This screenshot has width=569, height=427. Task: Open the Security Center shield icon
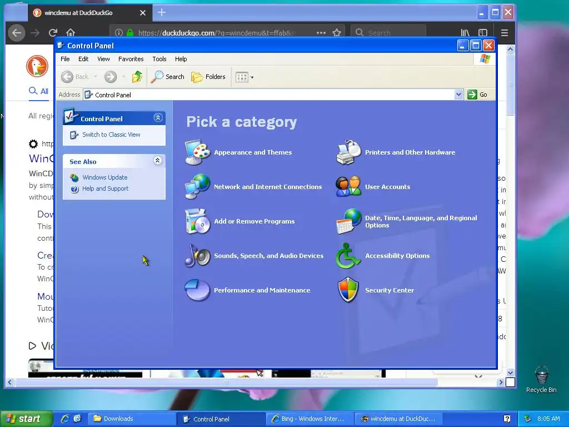pos(348,290)
